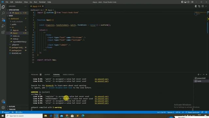Close the App.js editor tab
The height and width of the screenshot is (118, 209).
pyautogui.click(x=43, y=6)
